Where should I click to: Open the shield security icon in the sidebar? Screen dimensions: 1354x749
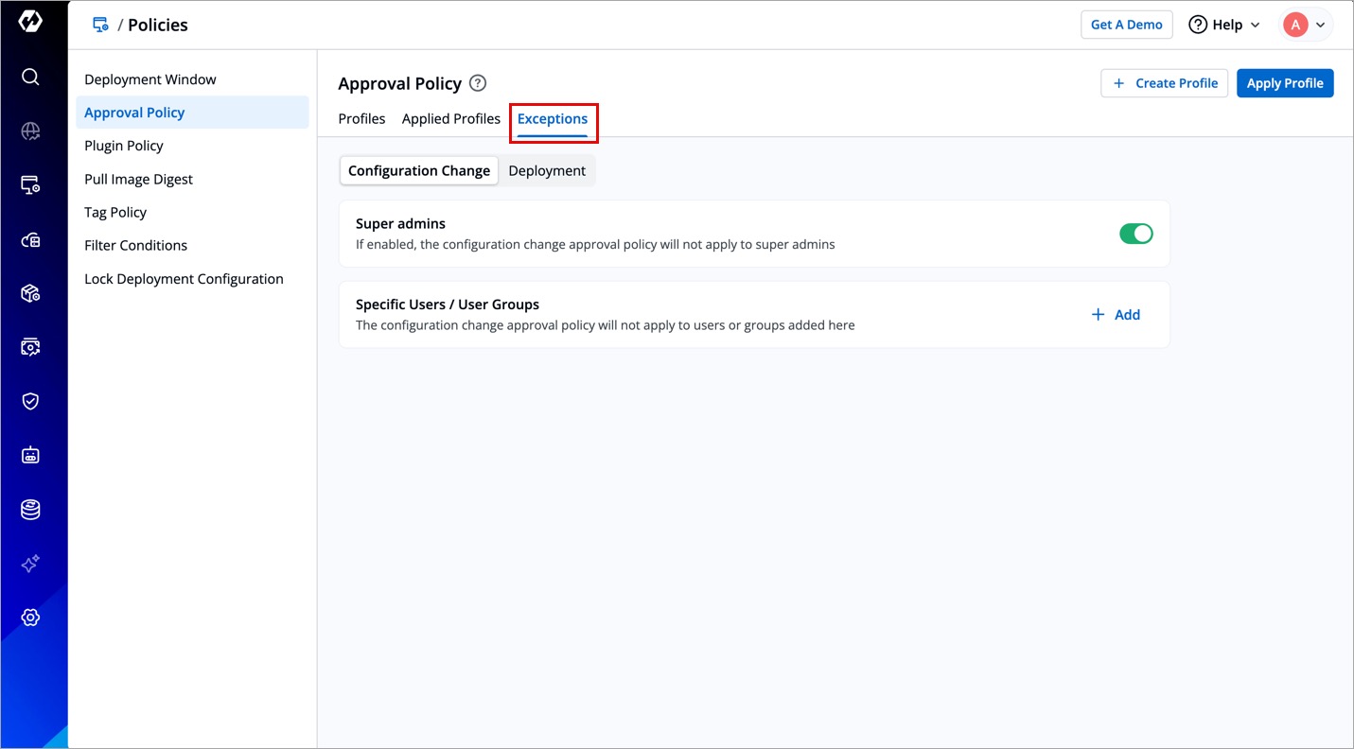click(30, 401)
